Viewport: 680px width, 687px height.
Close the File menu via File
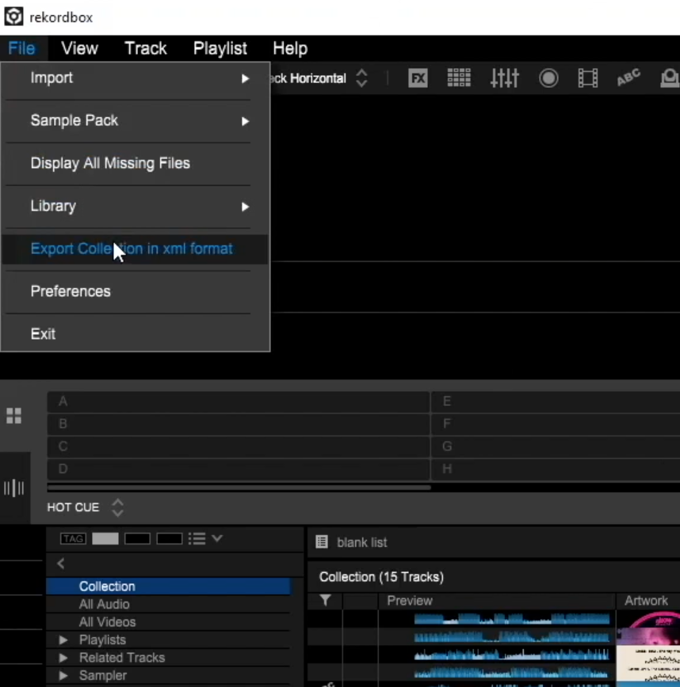pos(21,48)
